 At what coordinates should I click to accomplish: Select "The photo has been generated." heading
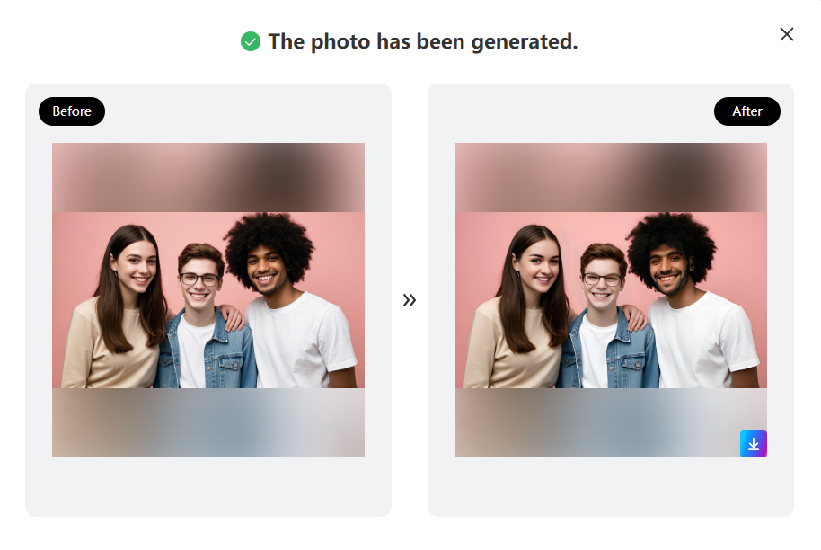click(x=423, y=41)
